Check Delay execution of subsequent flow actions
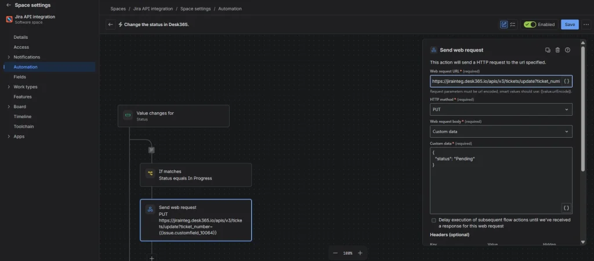 click(x=434, y=220)
